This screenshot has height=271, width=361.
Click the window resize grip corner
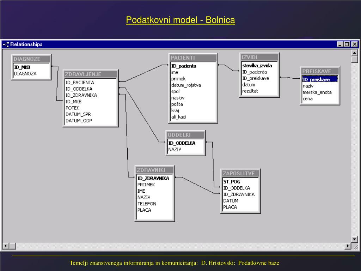(355, 247)
